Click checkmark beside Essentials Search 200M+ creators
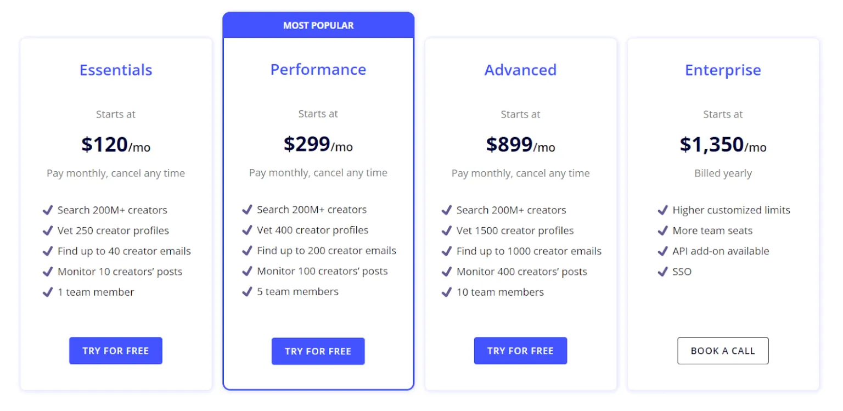This screenshot has height=411, width=843. pos(48,210)
